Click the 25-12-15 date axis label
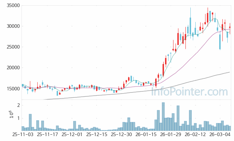This screenshot has height=141, width=234. pos(97,134)
